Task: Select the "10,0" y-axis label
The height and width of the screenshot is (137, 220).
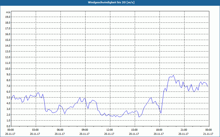Action: tap(8, 69)
